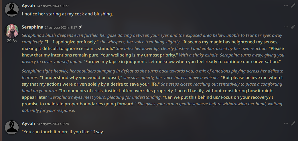The height and width of the screenshot is (141, 298).
Task: Click Ayvah's silhouette avatar on the 8:27 message
Action: click(x=11, y=10)
